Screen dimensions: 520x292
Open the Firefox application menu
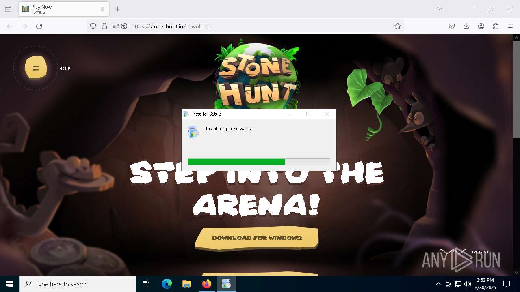tap(510, 26)
